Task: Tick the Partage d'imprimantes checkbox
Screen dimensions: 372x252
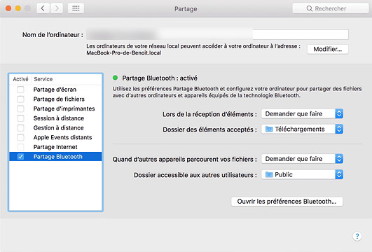Action: tap(20, 108)
